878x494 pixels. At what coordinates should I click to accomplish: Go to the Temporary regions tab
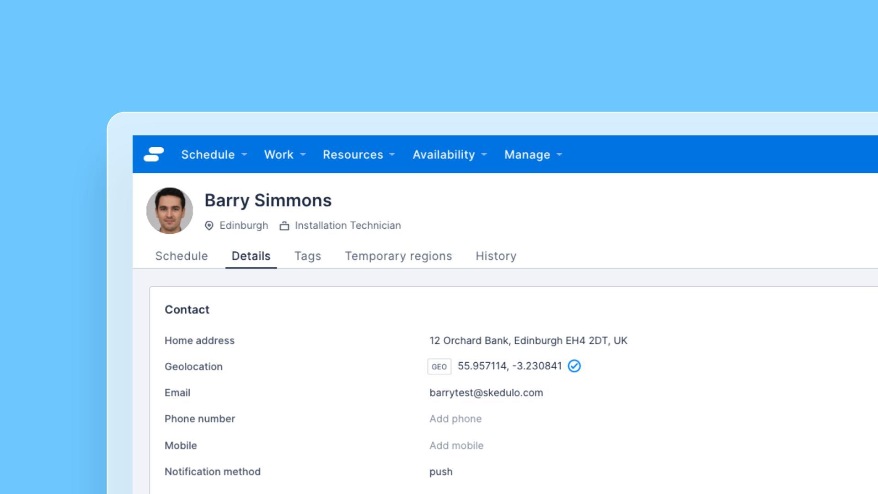tap(398, 256)
